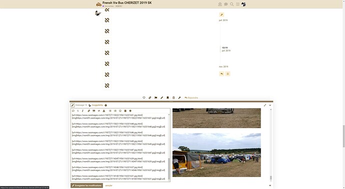Viewport: 345px width, 189px height.
Task: Click the url line ending 16331631.jpg.html
Action: [x=107, y=176]
